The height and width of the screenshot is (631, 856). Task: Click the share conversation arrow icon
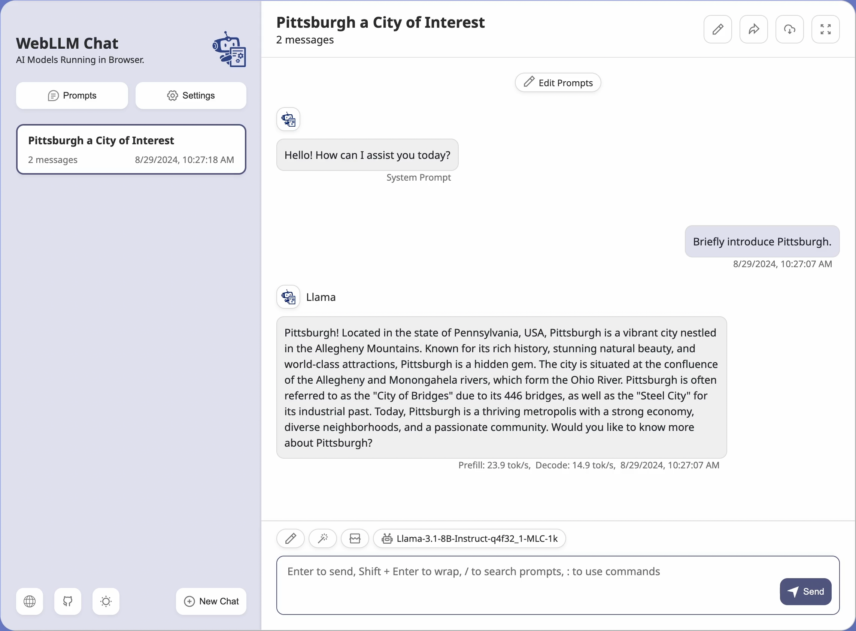click(753, 29)
